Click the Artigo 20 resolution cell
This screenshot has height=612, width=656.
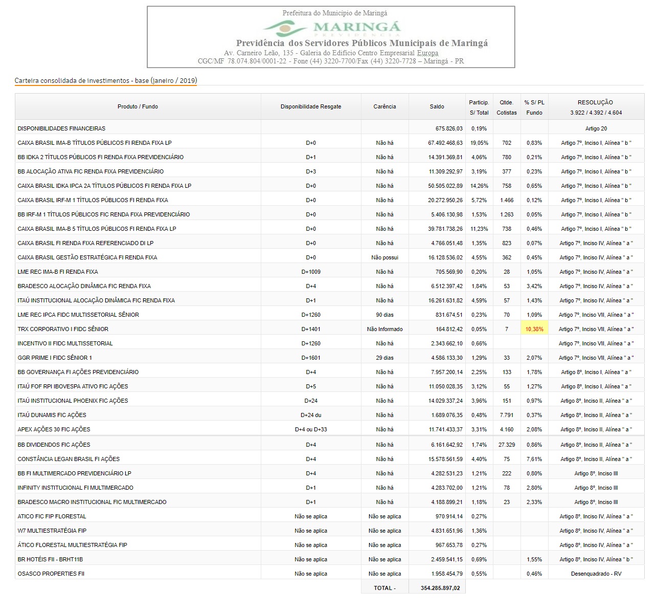point(596,128)
